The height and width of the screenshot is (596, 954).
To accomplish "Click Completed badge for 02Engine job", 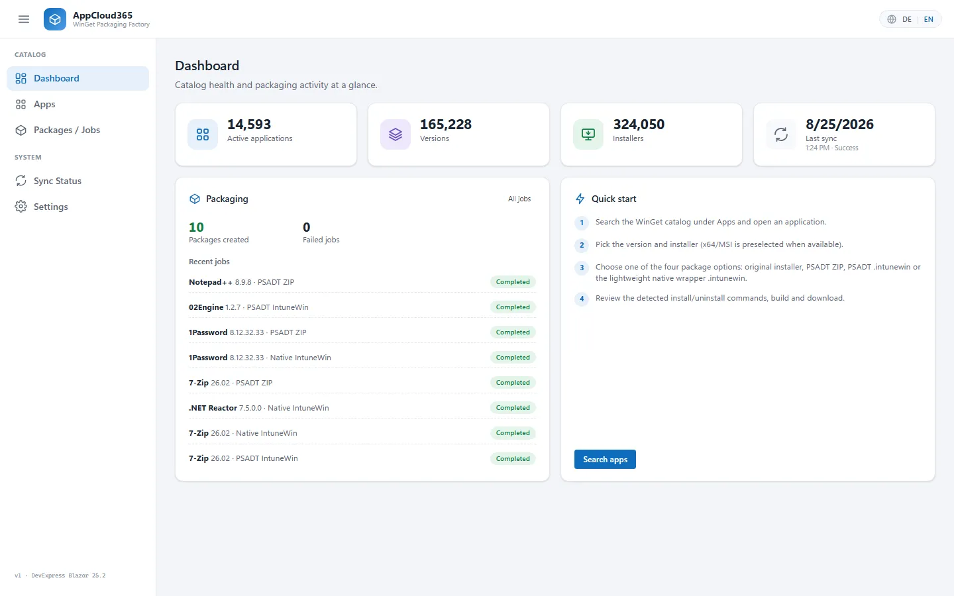I will click(x=513, y=307).
